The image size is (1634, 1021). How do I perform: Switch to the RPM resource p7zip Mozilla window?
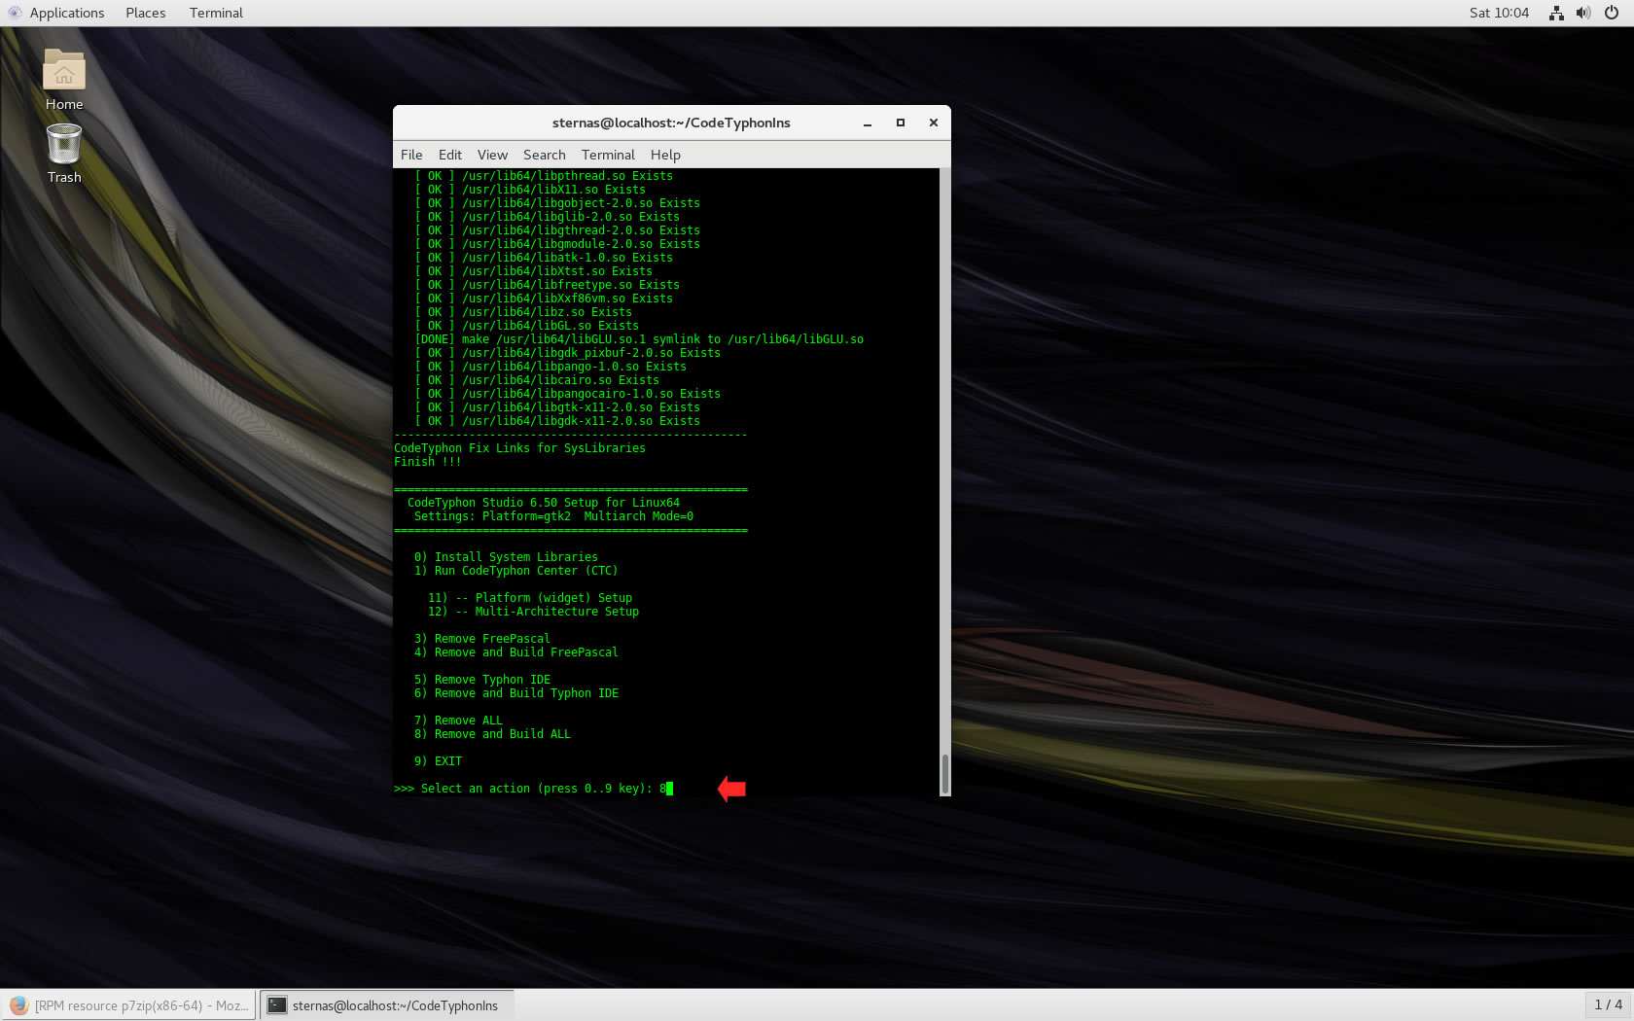(129, 1005)
